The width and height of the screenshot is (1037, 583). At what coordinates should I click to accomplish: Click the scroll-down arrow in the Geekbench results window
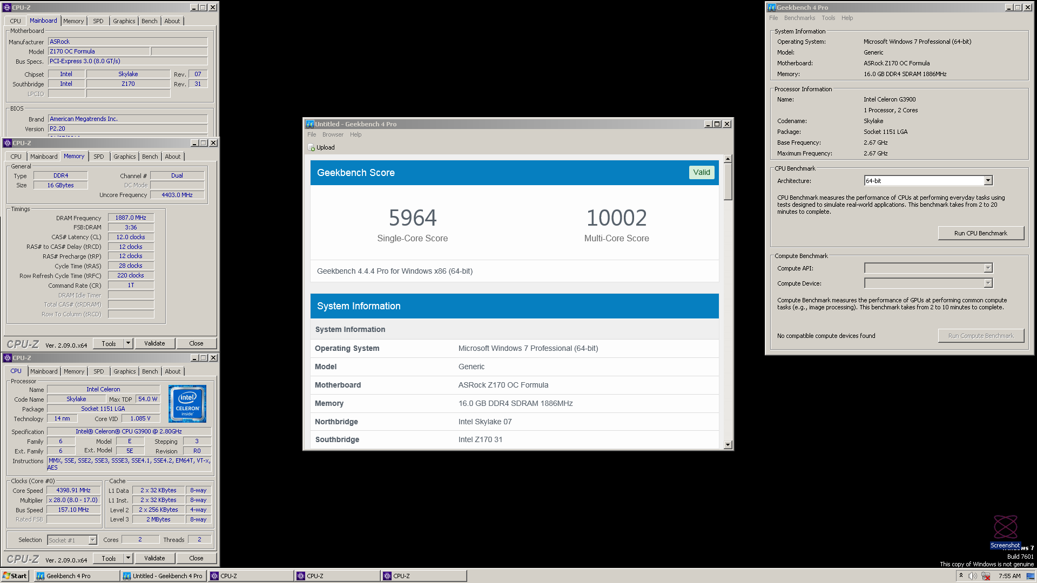[x=728, y=445]
